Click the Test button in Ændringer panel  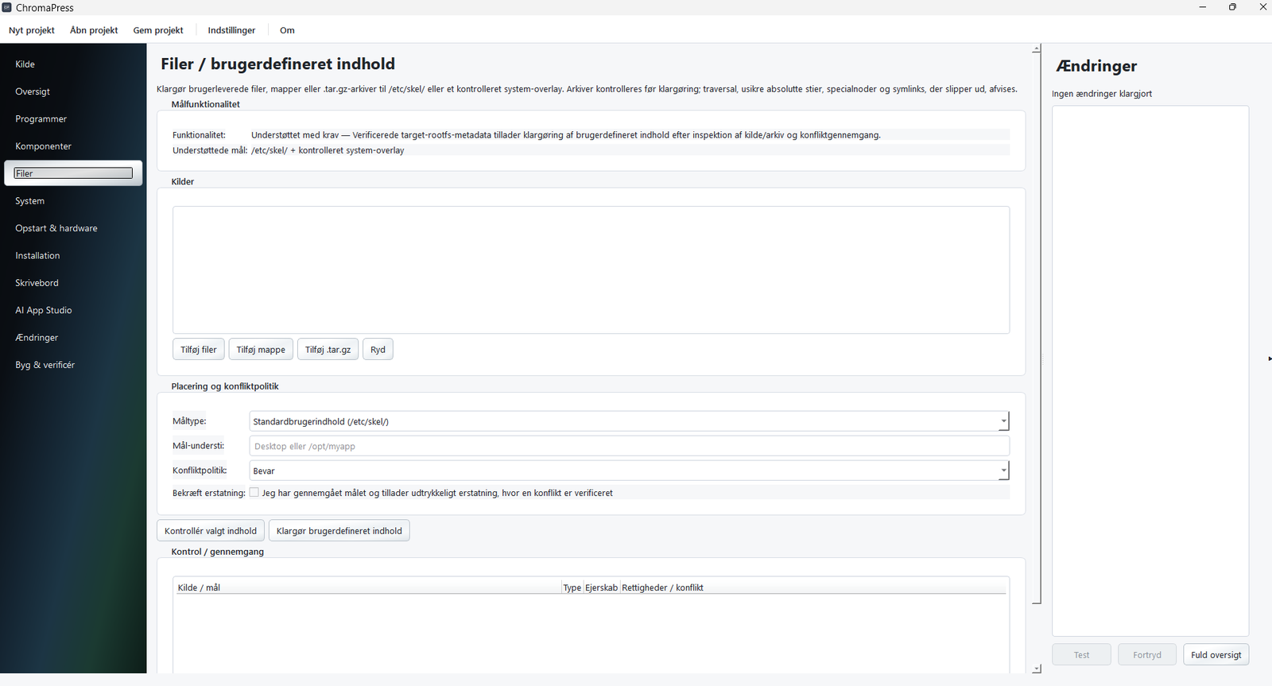coord(1082,655)
